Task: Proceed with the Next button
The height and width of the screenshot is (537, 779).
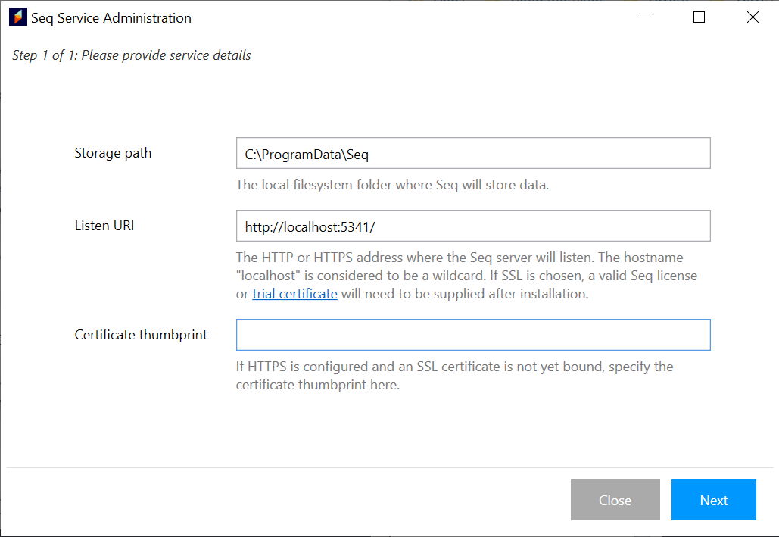Action: click(713, 500)
